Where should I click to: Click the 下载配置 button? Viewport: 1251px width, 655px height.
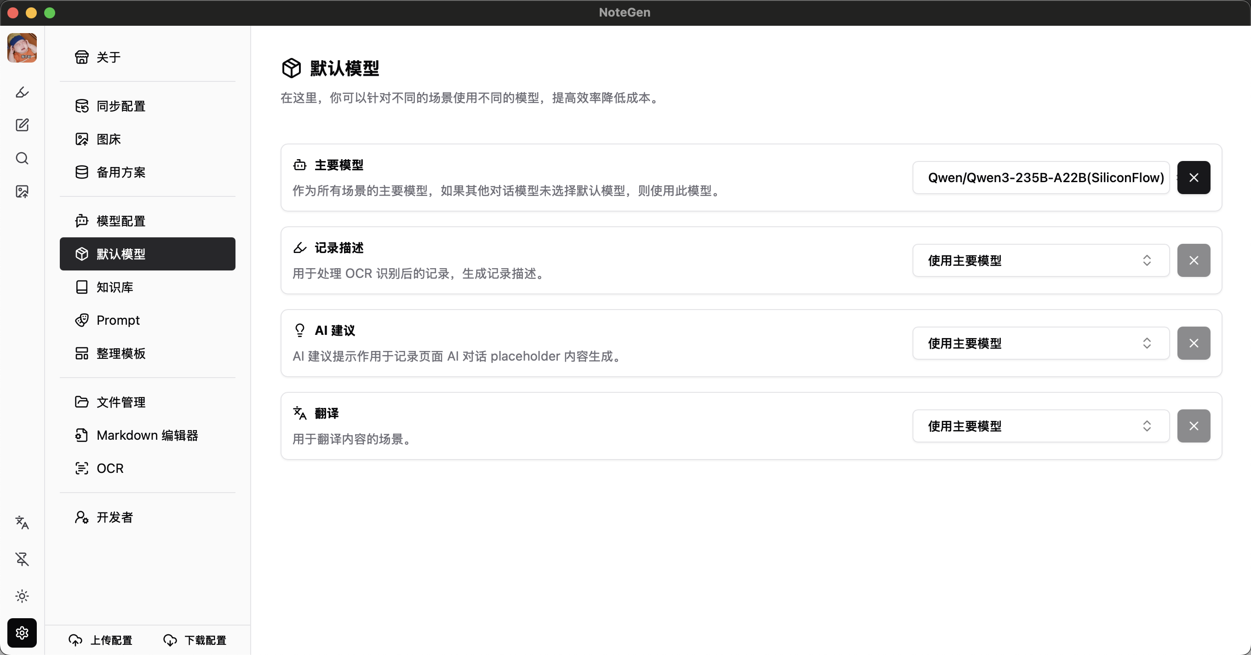click(195, 640)
